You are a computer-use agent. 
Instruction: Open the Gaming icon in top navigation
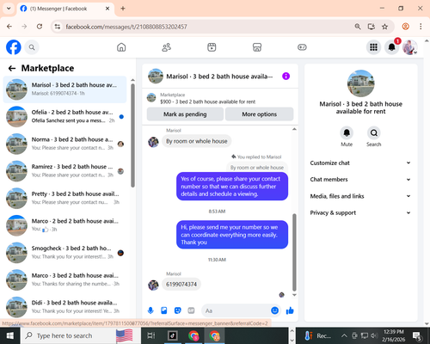point(302,47)
